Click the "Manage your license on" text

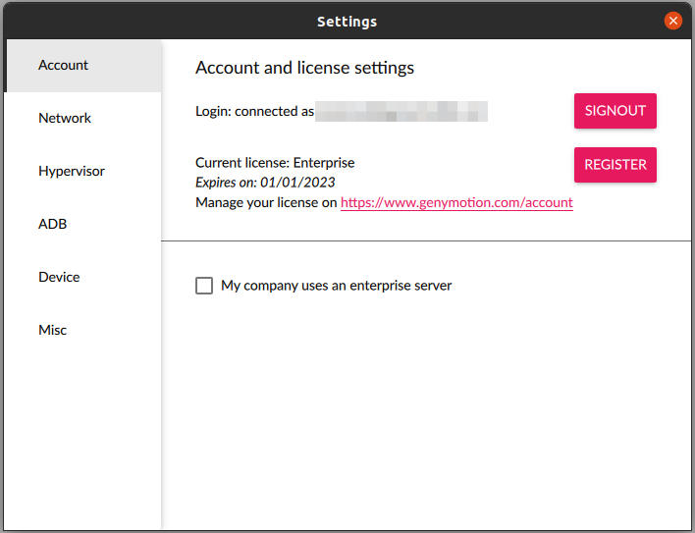pos(266,203)
